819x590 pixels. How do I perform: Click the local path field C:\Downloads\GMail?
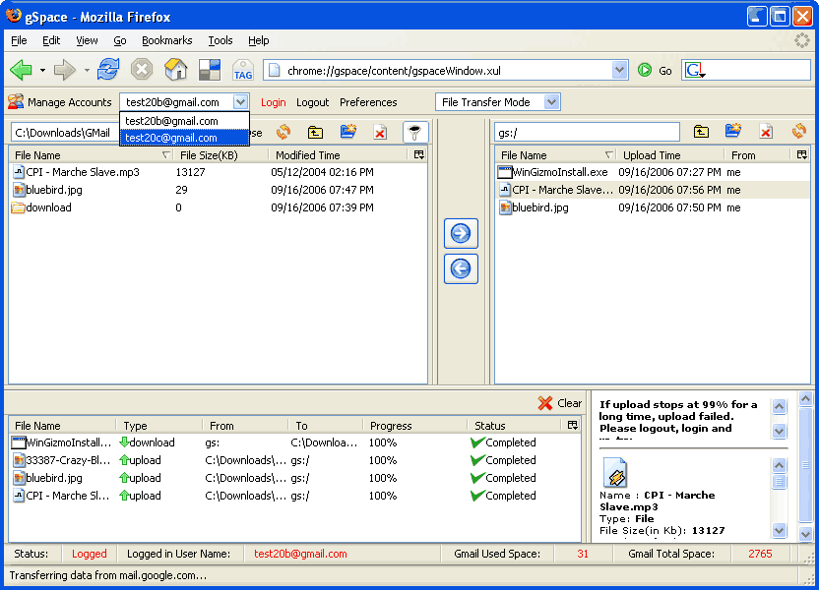tap(65, 133)
